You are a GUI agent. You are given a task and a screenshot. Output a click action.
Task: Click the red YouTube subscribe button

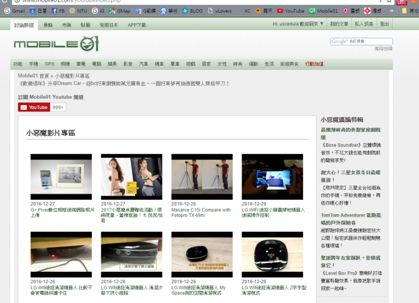point(34,107)
